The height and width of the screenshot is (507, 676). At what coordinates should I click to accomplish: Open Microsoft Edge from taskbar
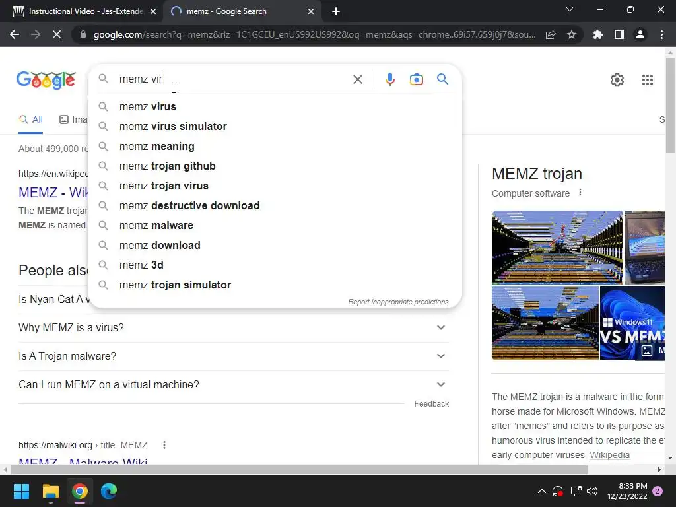[109, 491]
